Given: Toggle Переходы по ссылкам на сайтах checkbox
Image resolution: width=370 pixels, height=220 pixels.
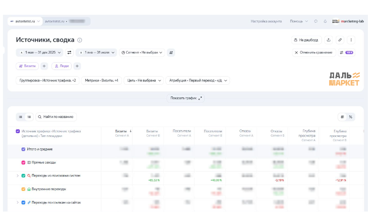Looking at the screenshot, I should click(x=23, y=203).
